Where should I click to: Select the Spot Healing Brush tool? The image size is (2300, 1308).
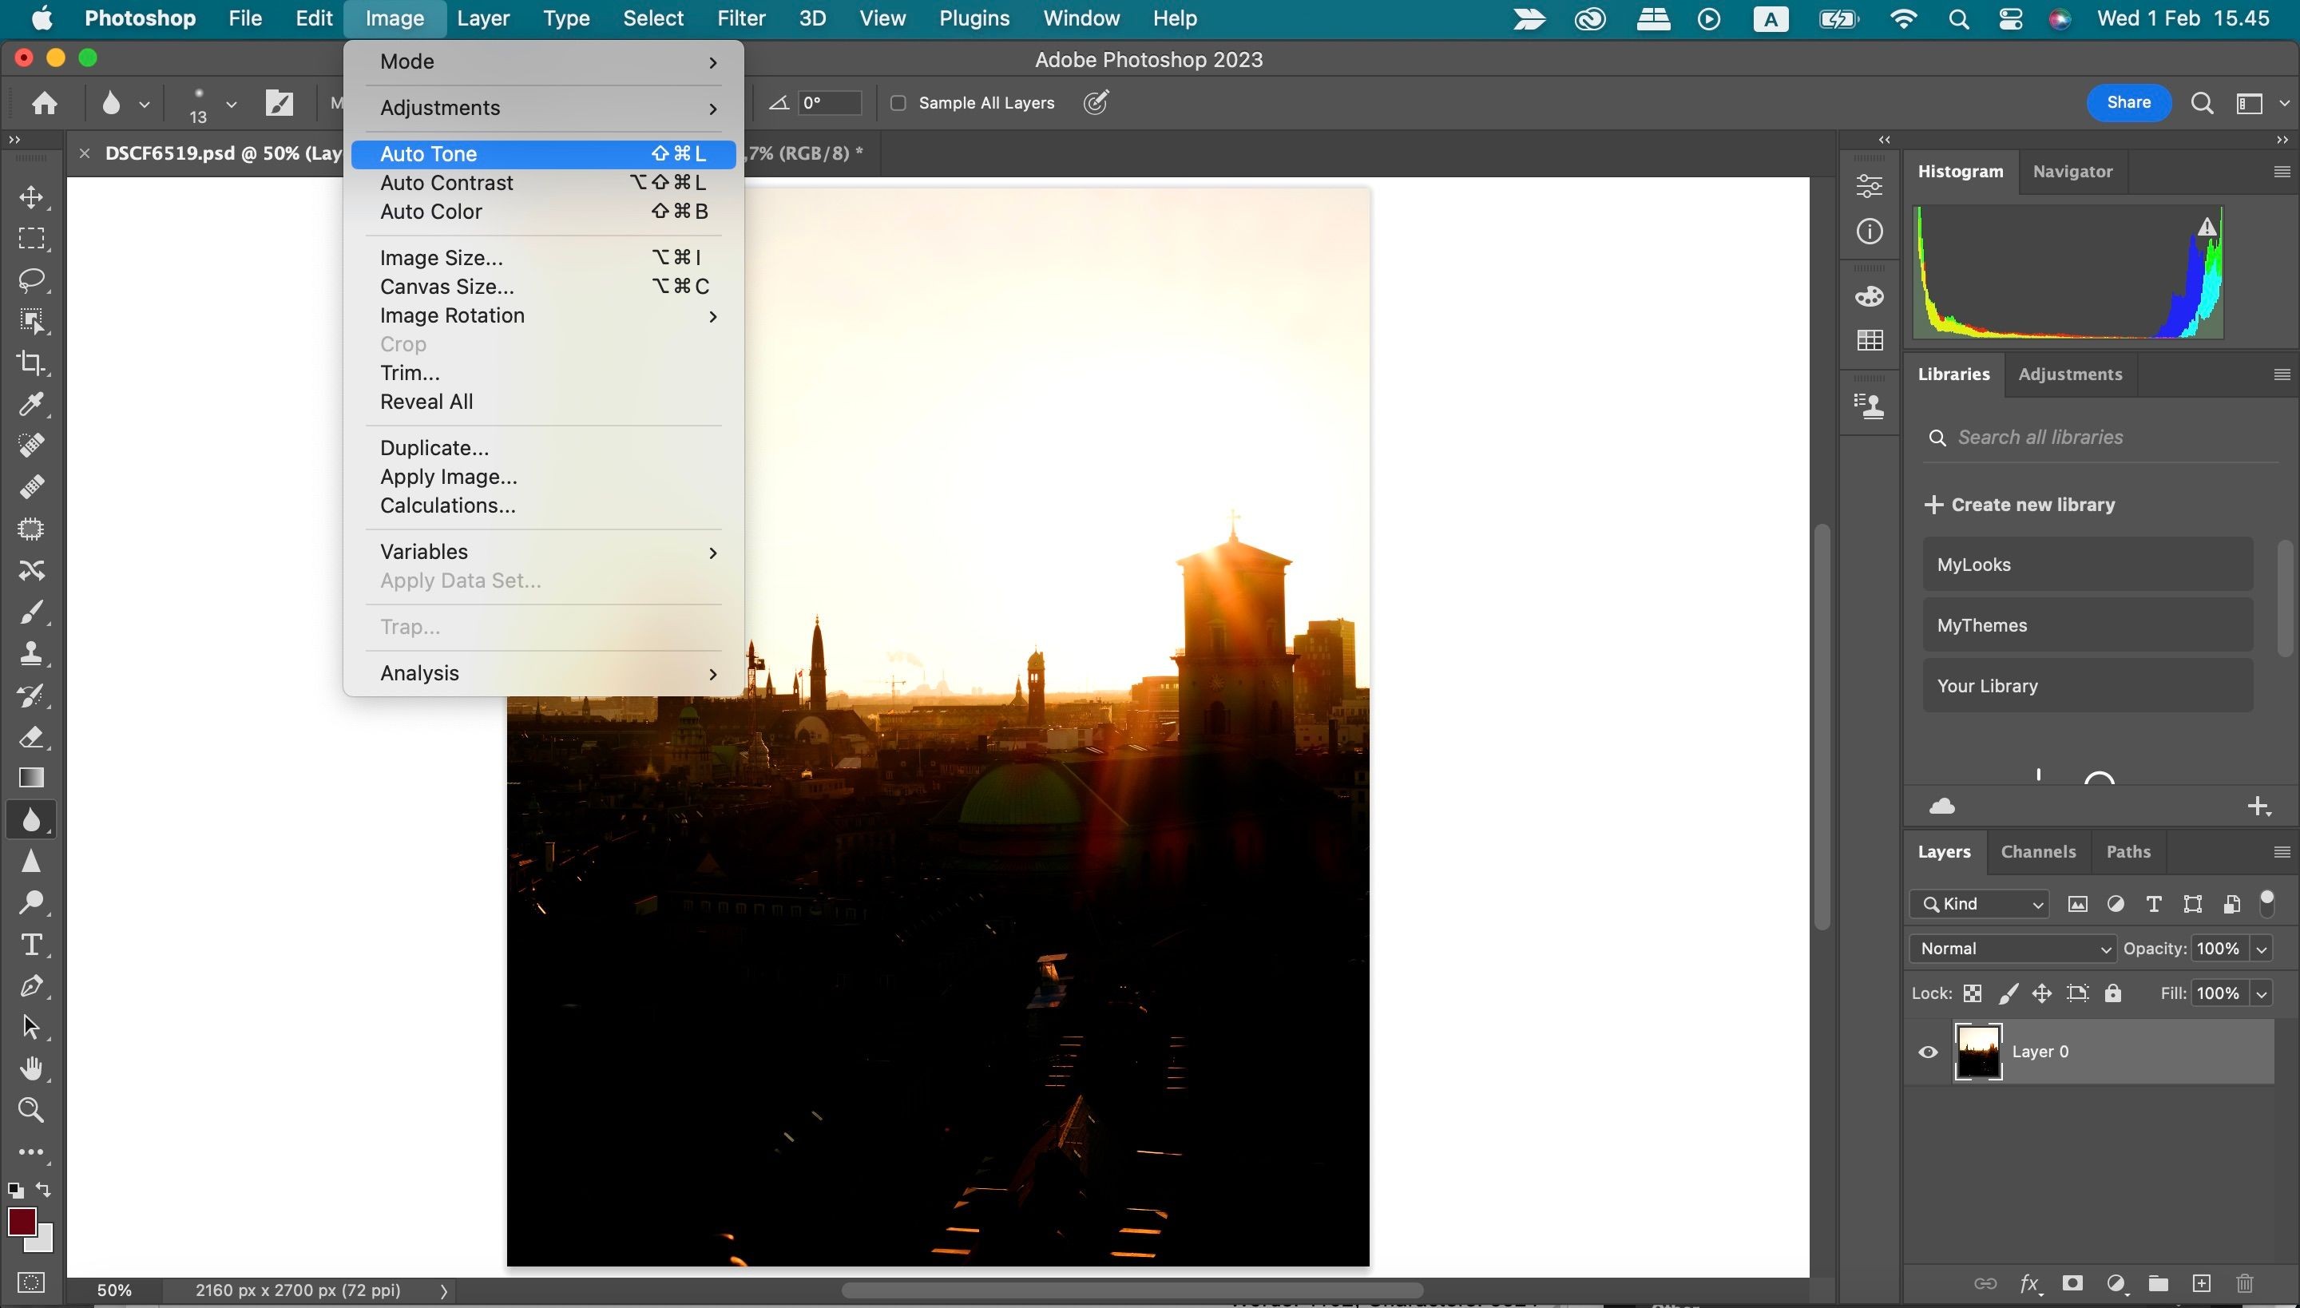(31, 446)
